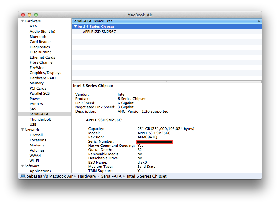Click the split pane divider handle
The image size is (280, 205).
click(166, 82)
